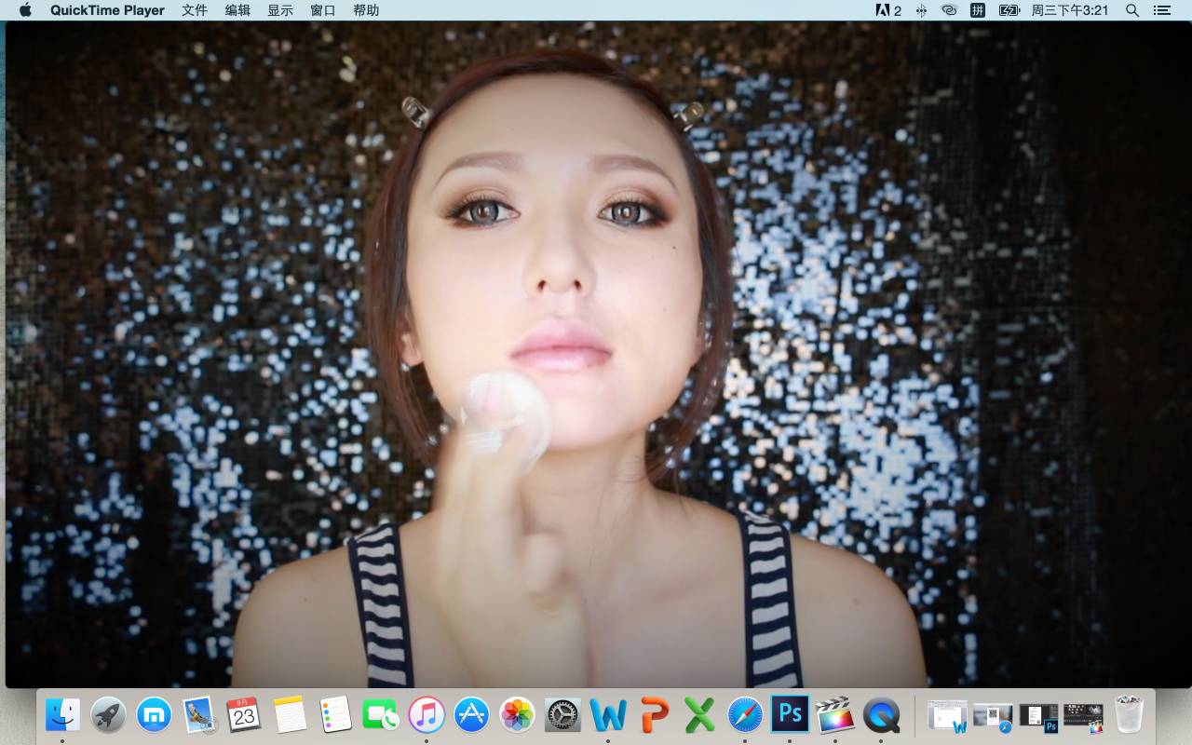Open Finder from the Dock
The width and height of the screenshot is (1192, 745).
click(x=62, y=714)
